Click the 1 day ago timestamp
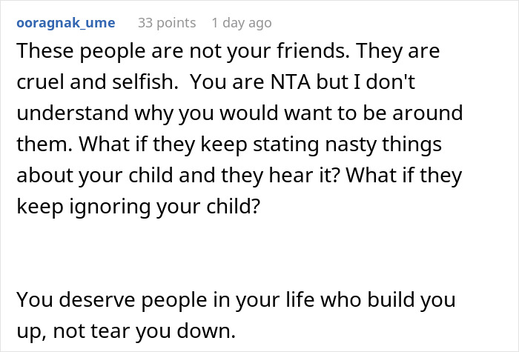The width and height of the screenshot is (519, 352). click(x=242, y=23)
